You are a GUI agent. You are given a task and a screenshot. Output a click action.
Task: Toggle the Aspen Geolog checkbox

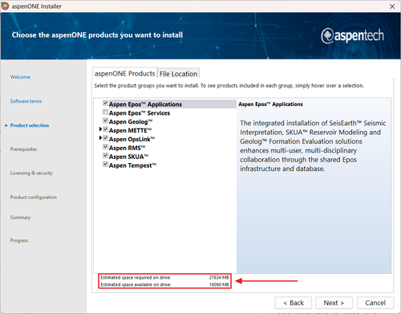pos(105,120)
